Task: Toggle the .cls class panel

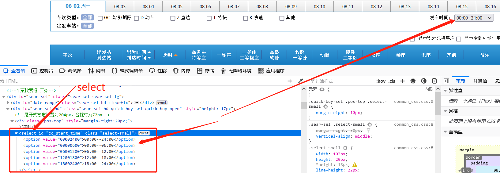Action: point(392,81)
